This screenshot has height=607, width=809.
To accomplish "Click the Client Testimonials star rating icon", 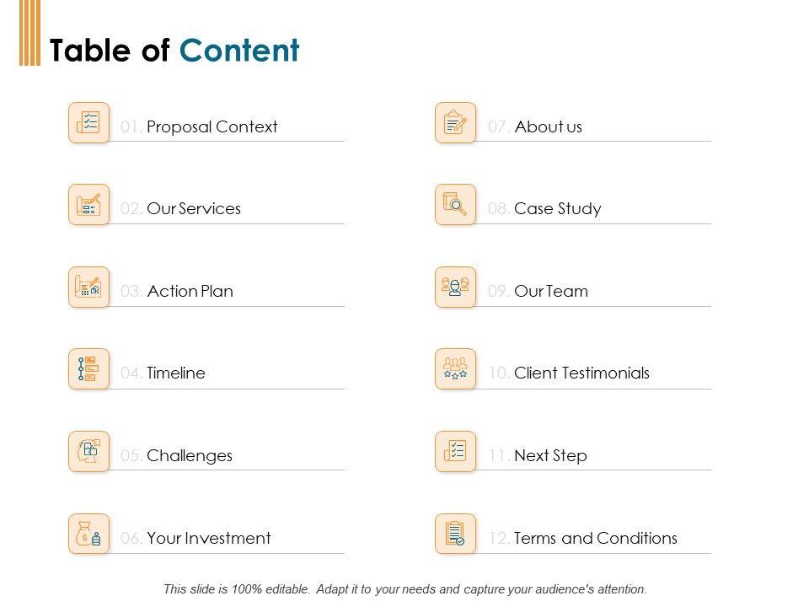I will pyautogui.click(x=455, y=369).
